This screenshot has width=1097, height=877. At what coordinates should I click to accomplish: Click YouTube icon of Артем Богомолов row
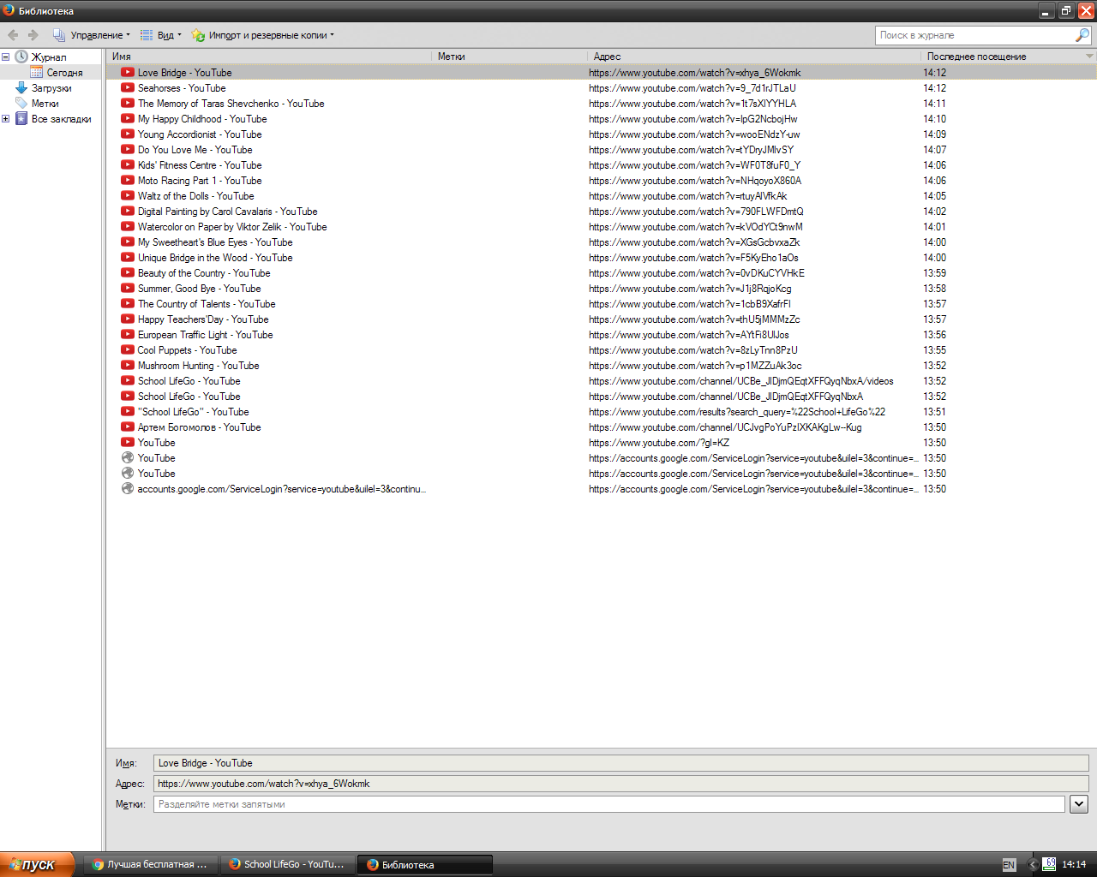(x=128, y=427)
